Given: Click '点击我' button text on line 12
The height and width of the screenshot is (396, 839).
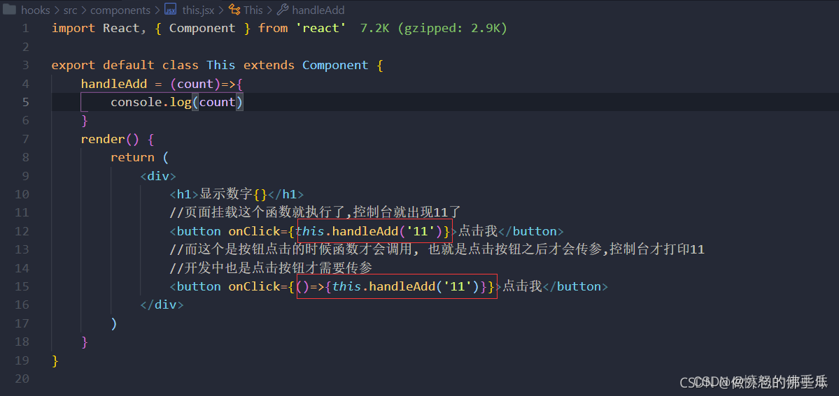Looking at the screenshot, I should (478, 231).
